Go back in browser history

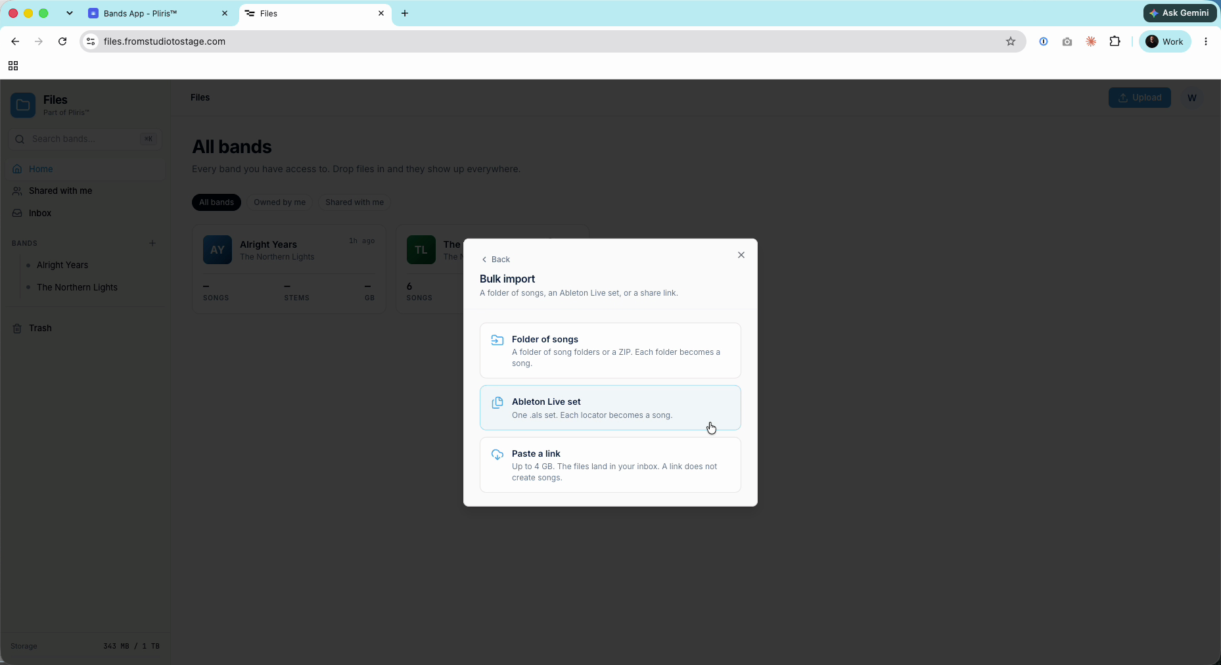pos(15,41)
